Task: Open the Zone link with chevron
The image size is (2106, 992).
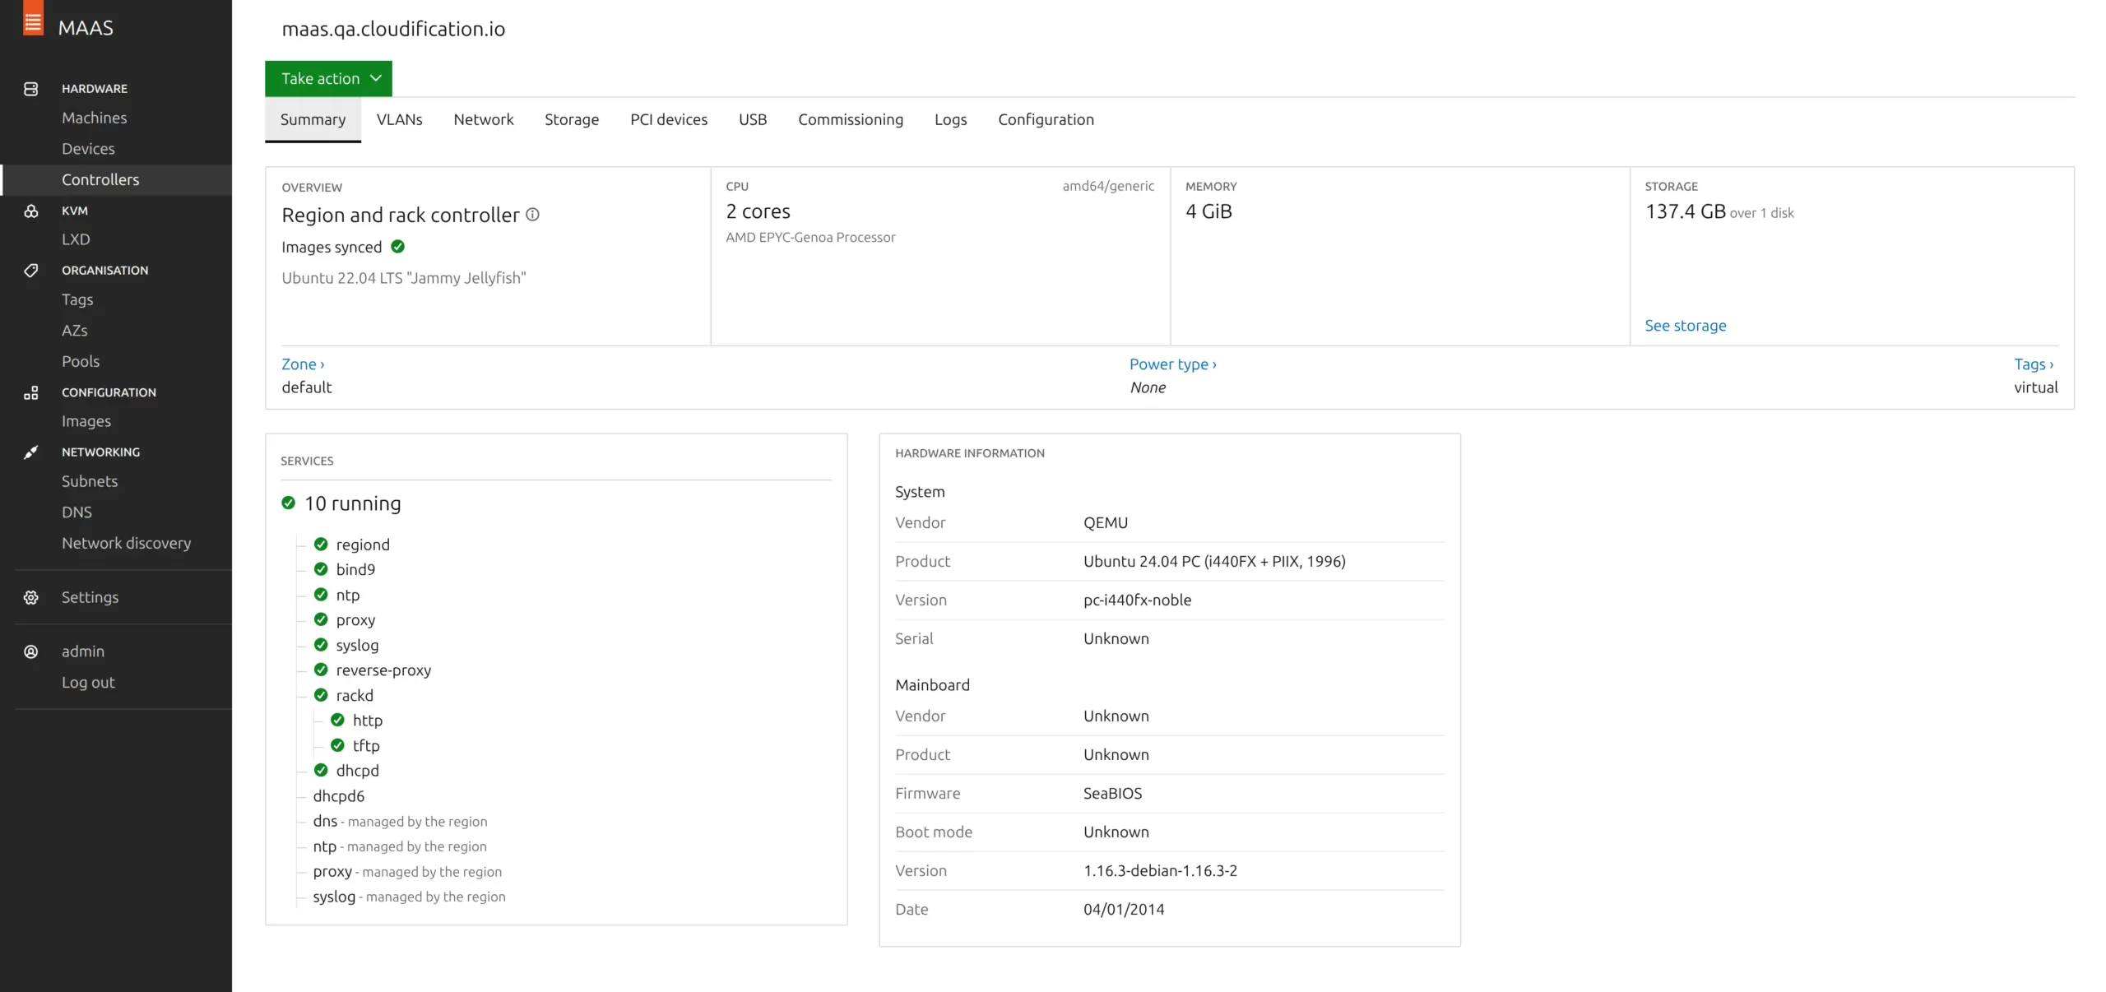Action: click(303, 364)
